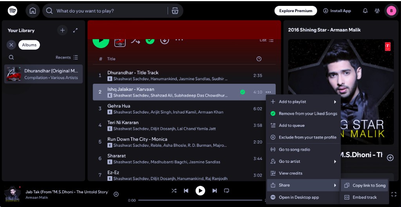The image size is (401, 207).
Task: Add Jab Tak to Liked Songs in player bar
Action: pyautogui.click(x=116, y=194)
